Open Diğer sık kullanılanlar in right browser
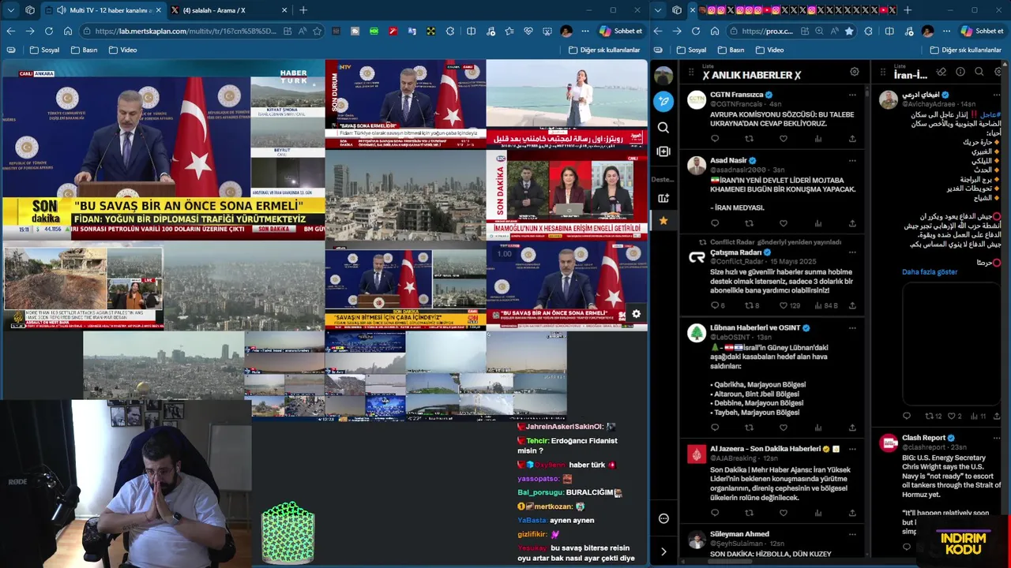The height and width of the screenshot is (568, 1011). (966, 50)
